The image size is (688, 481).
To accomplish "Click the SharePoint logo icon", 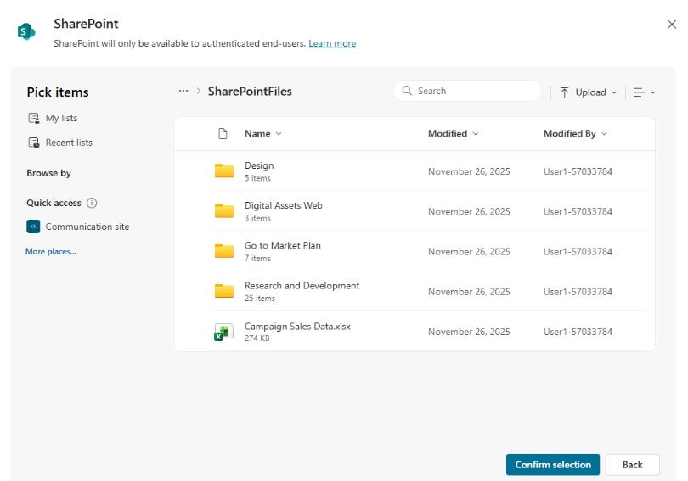I will coord(26,31).
